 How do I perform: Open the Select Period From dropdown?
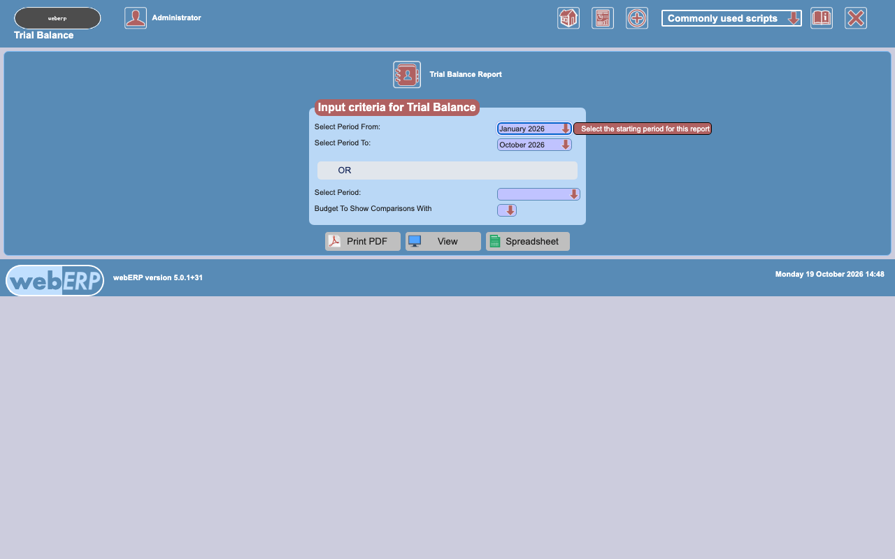(534, 129)
